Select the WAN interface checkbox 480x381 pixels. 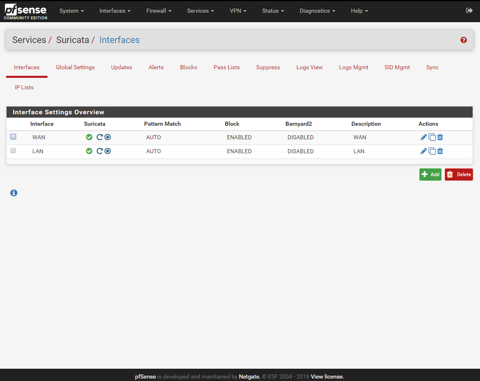[x=13, y=137]
